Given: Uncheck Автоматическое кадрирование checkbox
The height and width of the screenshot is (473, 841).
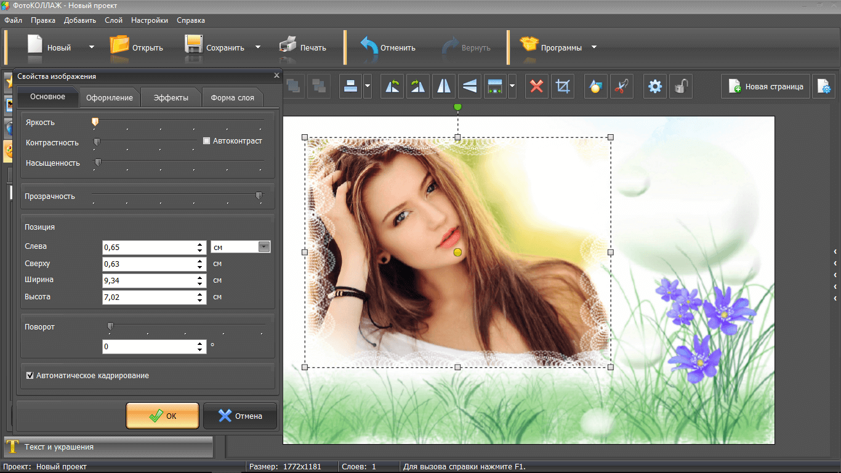Looking at the screenshot, I should (x=30, y=375).
